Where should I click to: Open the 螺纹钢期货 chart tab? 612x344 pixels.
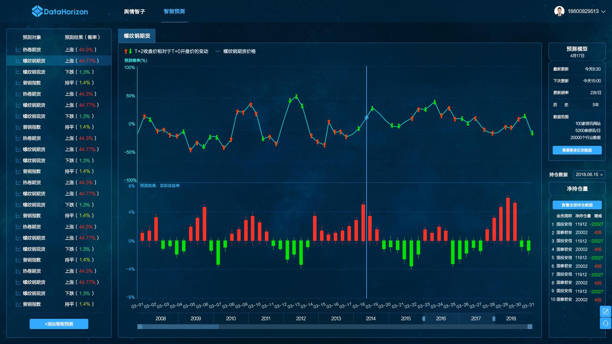coord(137,36)
